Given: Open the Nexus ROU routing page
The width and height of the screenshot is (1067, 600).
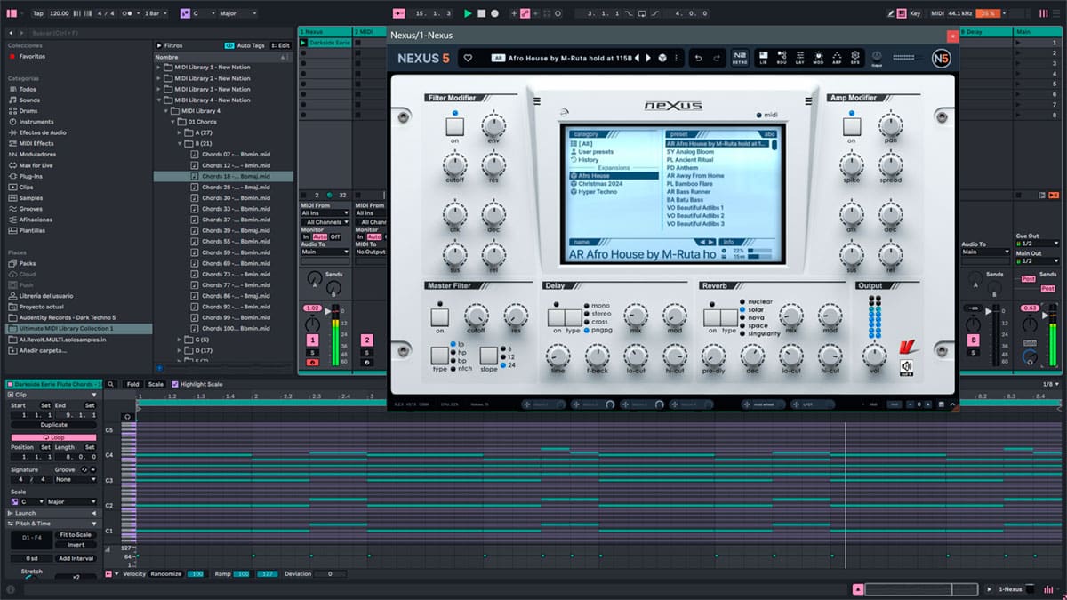Looking at the screenshot, I should tap(782, 58).
